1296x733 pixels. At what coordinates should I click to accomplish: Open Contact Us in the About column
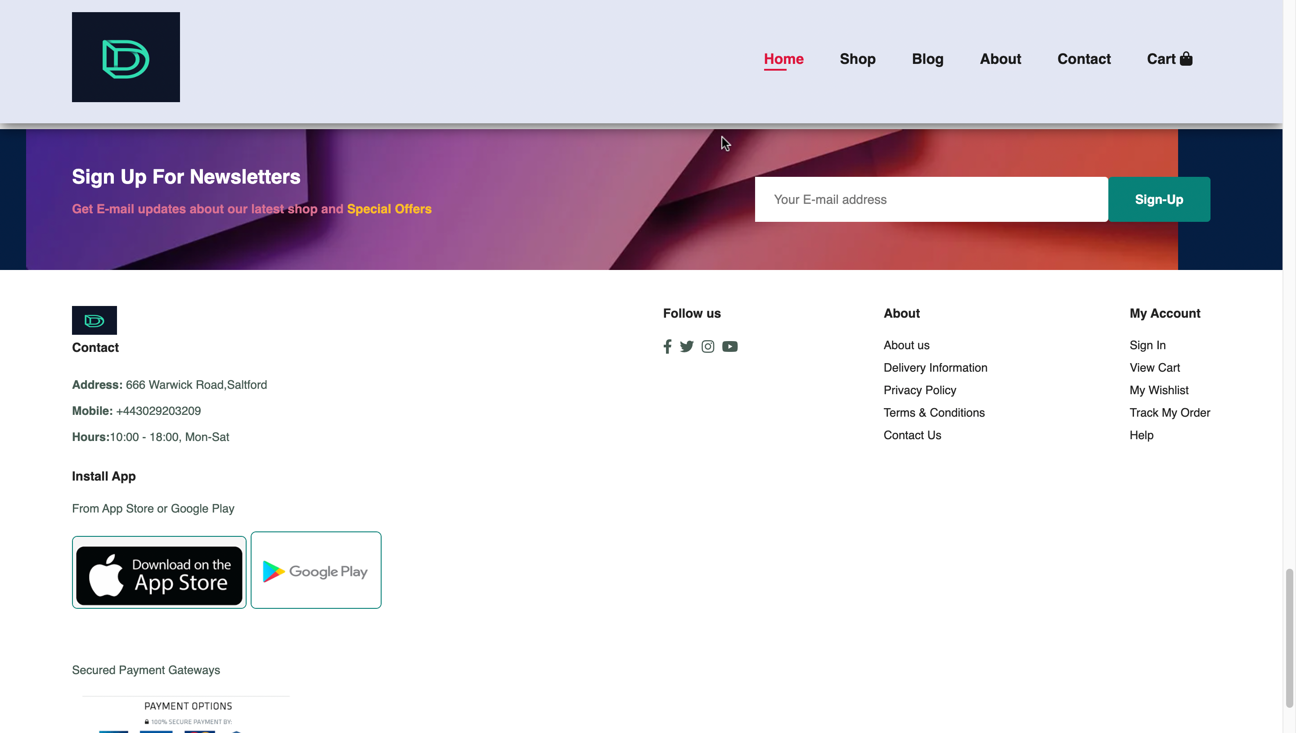click(912, 435)
